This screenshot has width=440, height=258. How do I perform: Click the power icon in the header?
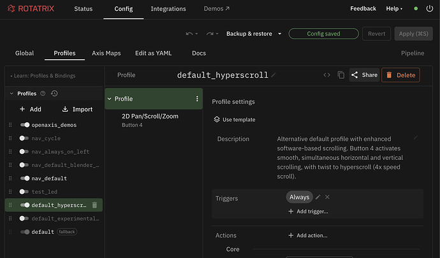430,9
